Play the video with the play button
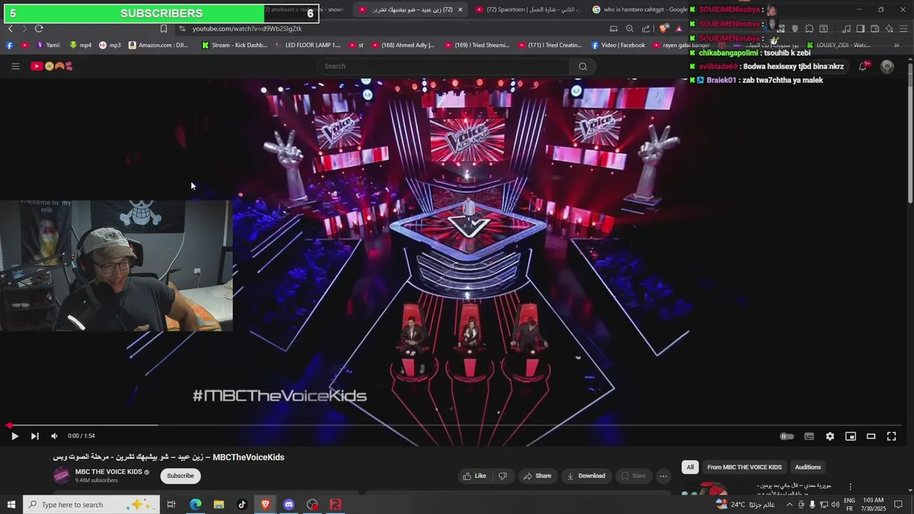 [x=14, y=436]
